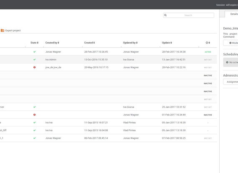This screenshot has width=238, height=173.
Task: Click the Session will expire notice
Action: coord(227,5)
